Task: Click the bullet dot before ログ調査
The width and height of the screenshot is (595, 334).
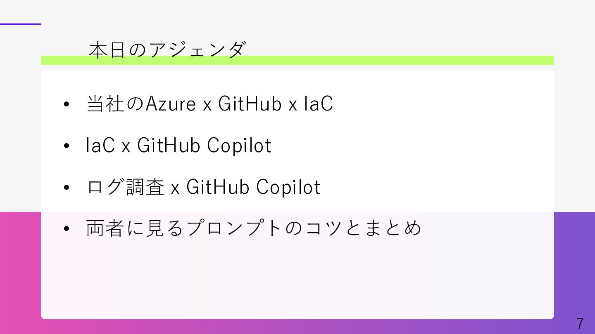Action: (x=66, y=187)
